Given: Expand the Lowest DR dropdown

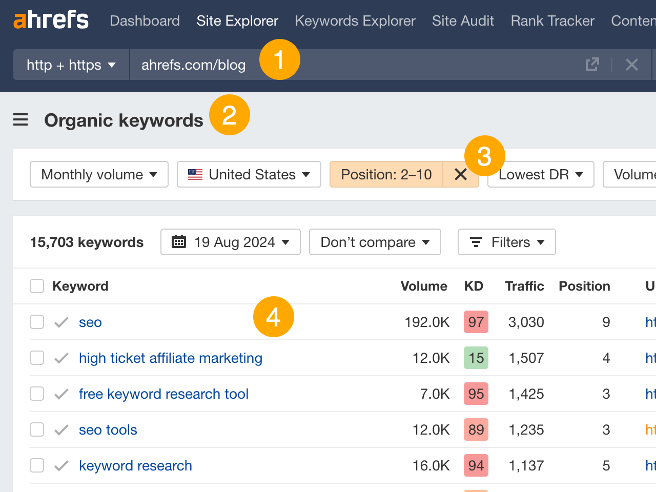Looking at the screenshot, I should (x=540, y=174).
